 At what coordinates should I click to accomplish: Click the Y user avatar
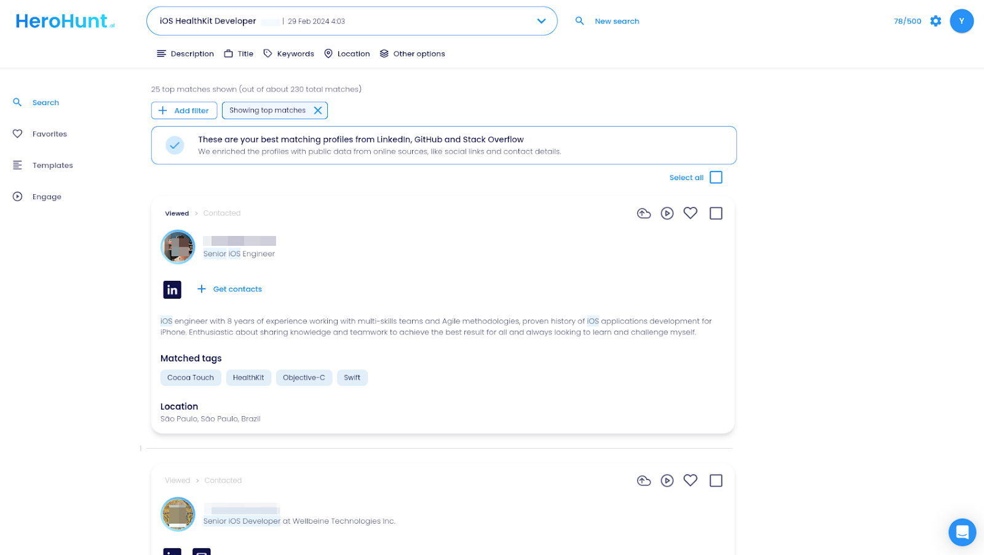[961, 21]
